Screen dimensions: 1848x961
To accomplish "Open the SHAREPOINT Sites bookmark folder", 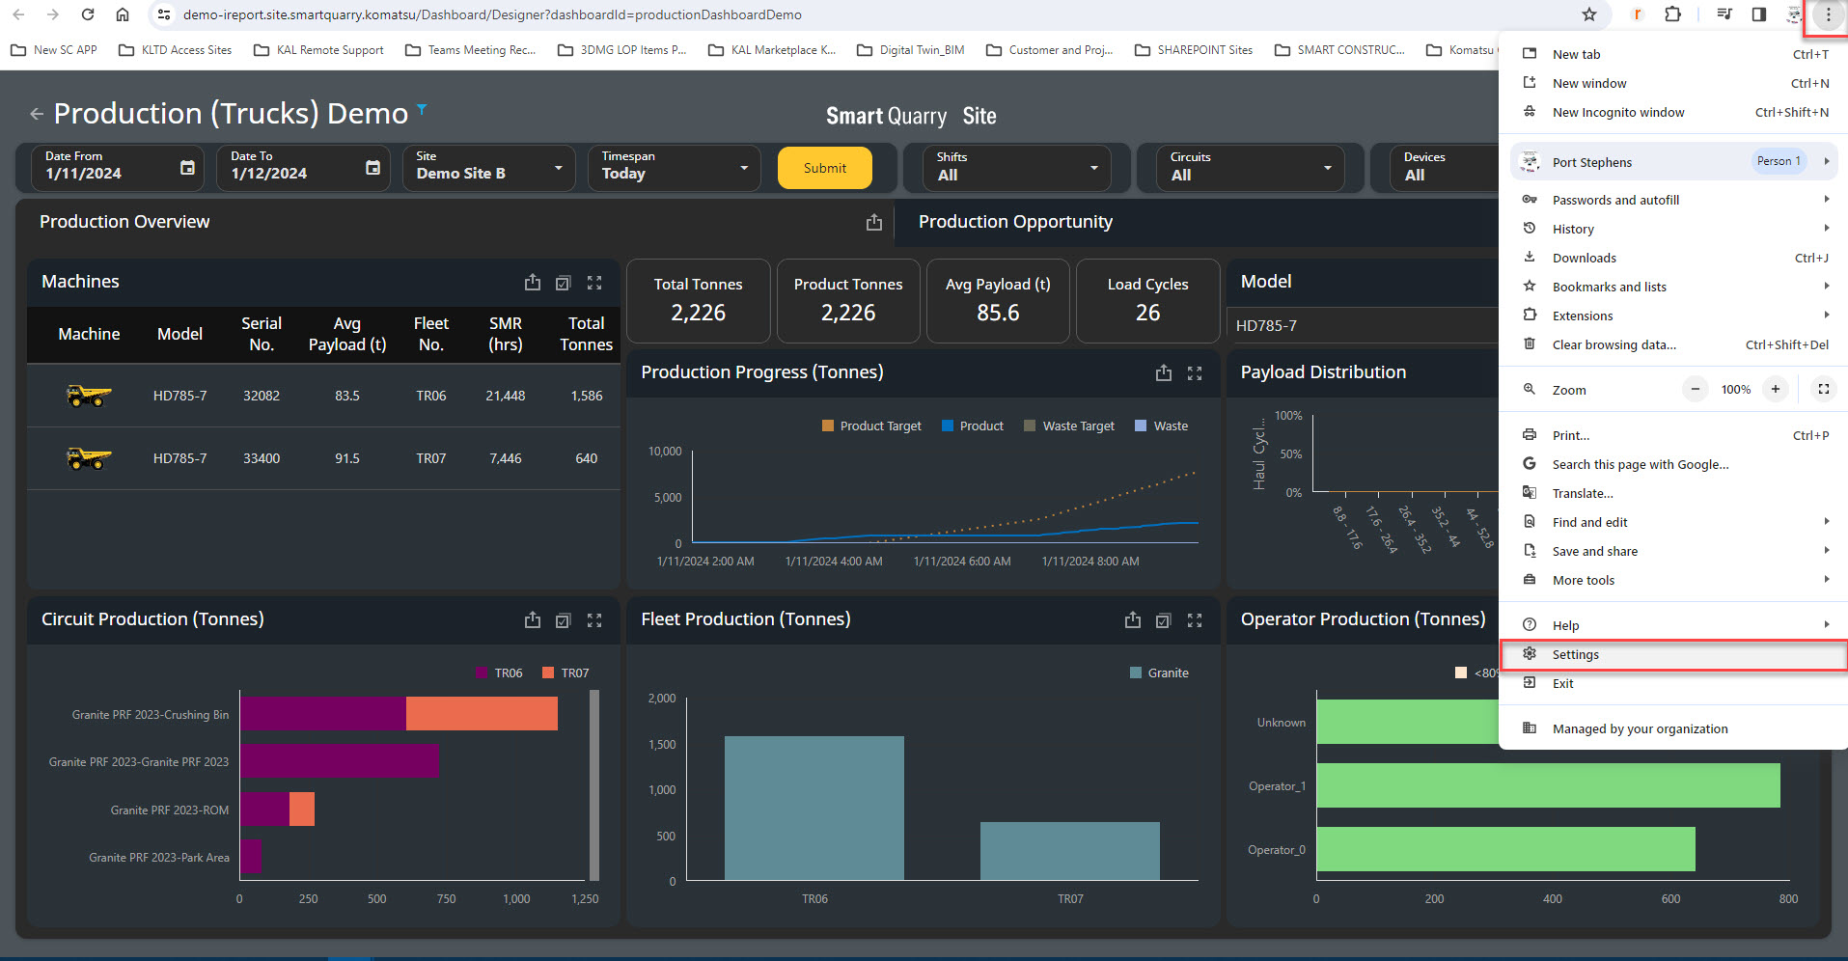I will click(1194, 50).
